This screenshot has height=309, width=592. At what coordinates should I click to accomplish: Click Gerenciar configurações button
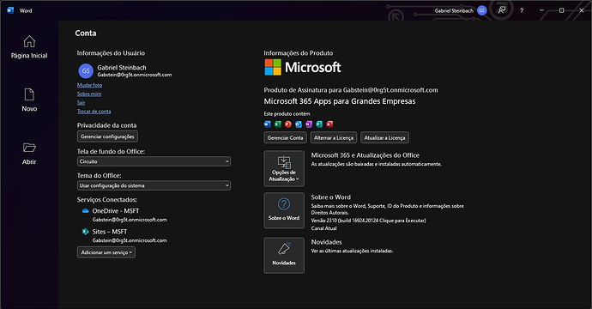[107, 136]
